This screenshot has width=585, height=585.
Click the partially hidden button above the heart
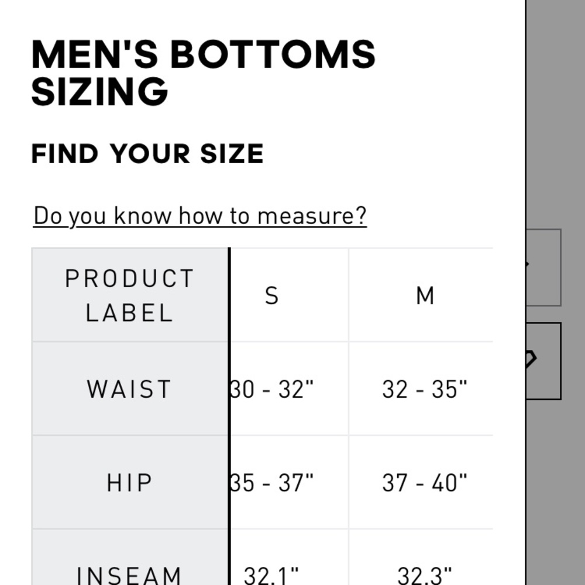pos(543,267)
